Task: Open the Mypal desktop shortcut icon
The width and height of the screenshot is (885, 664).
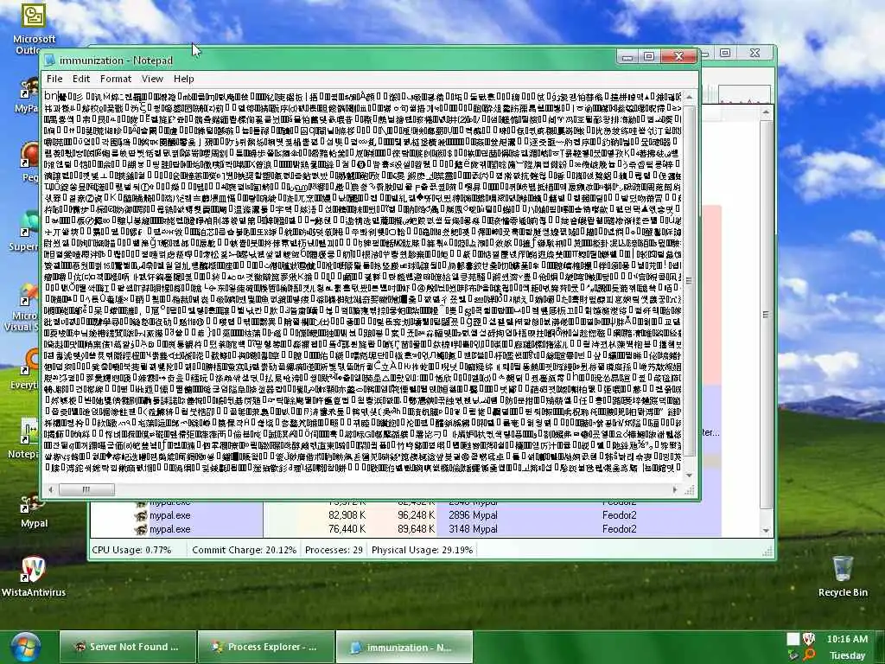Action: coord(34,511)
